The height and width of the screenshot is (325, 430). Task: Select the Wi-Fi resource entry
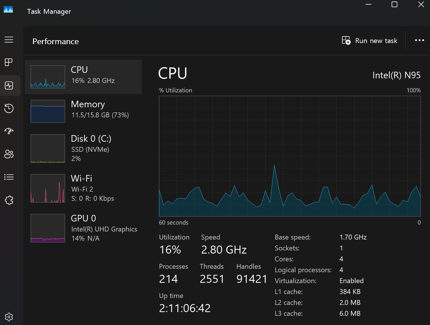tap(84, 188)
